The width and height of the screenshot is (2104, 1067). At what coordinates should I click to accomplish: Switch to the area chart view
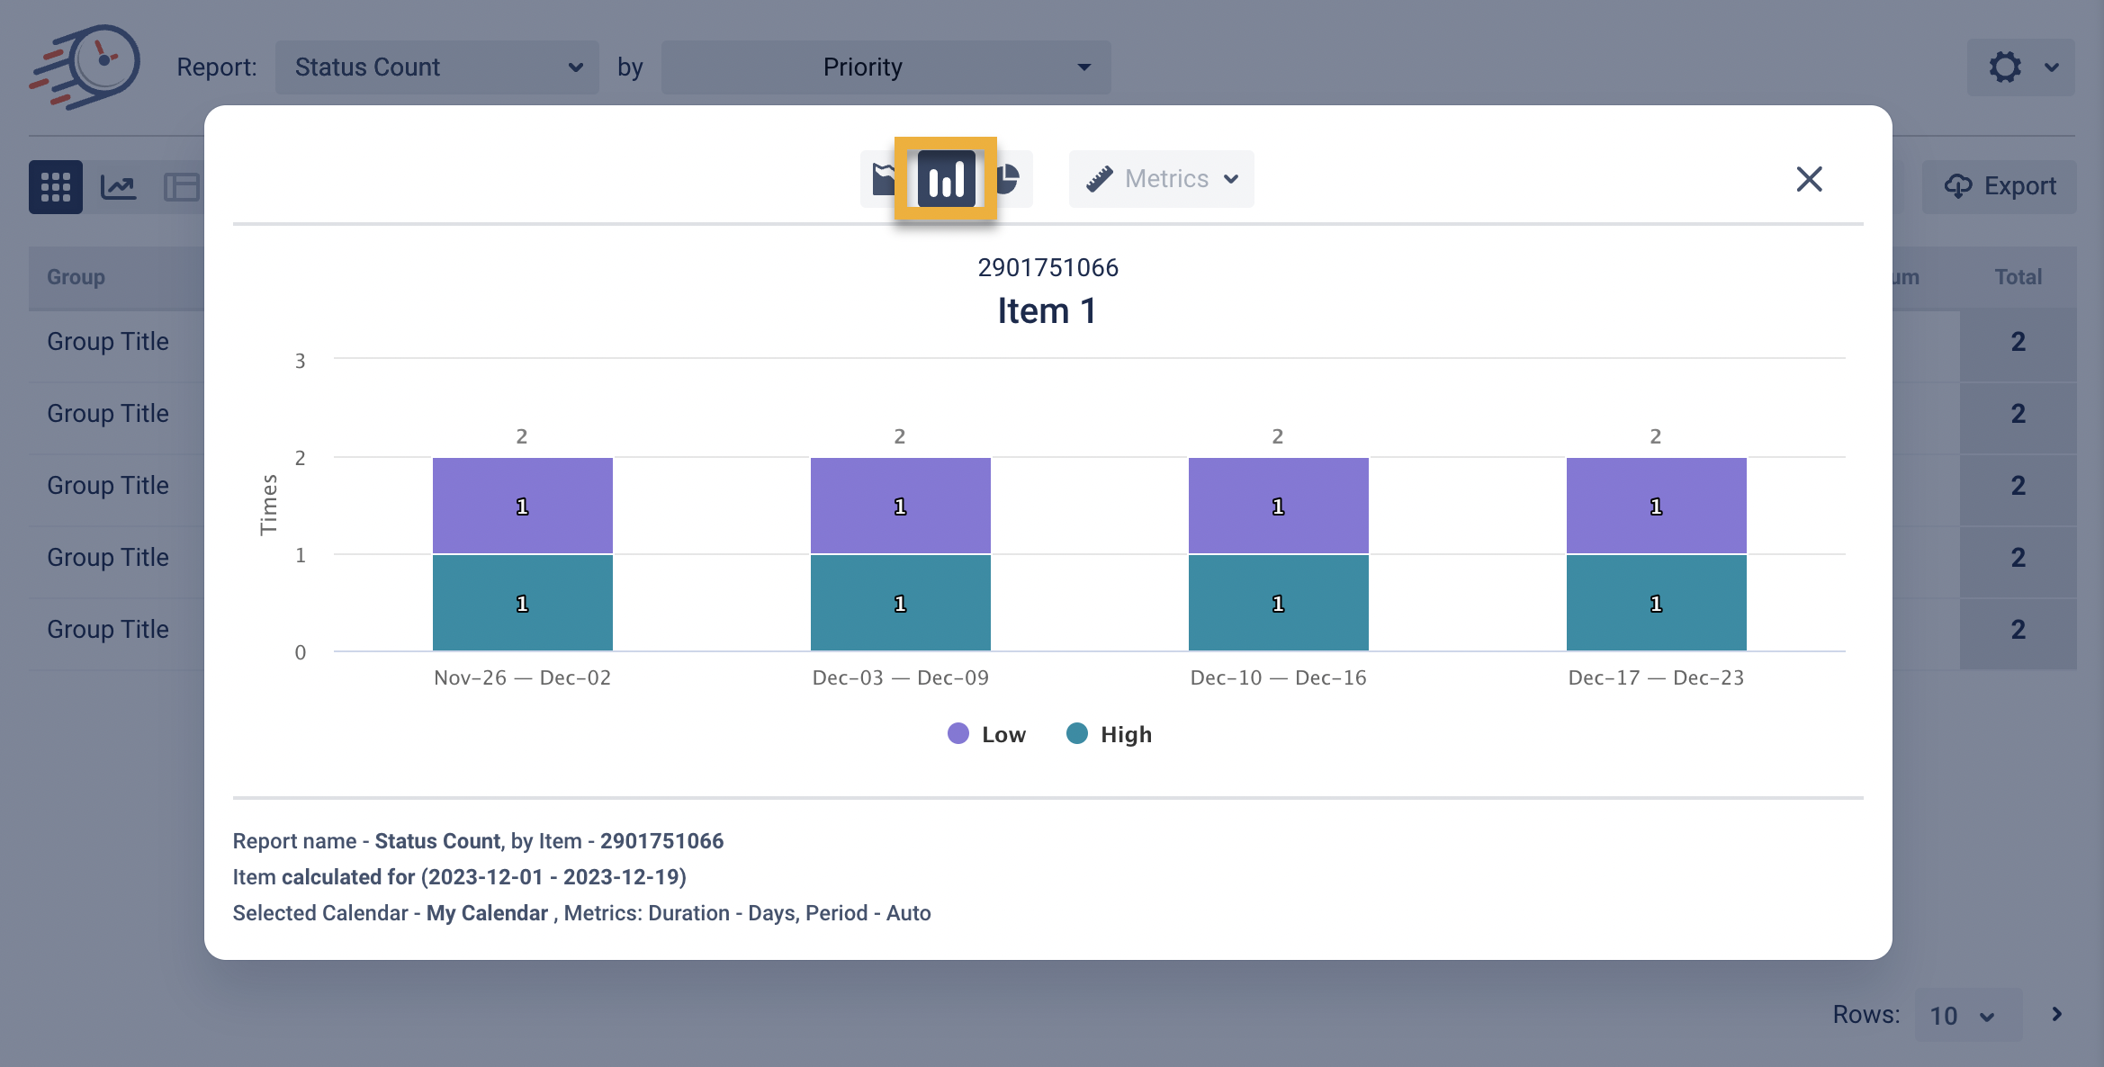882,179
